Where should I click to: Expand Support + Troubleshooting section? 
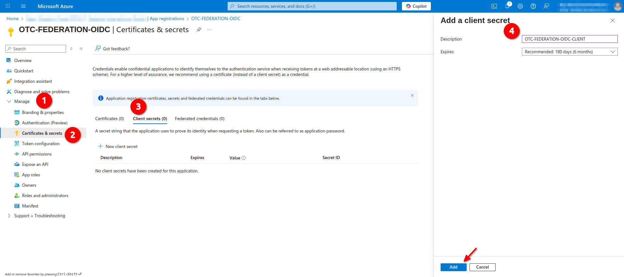click(9, 216)
